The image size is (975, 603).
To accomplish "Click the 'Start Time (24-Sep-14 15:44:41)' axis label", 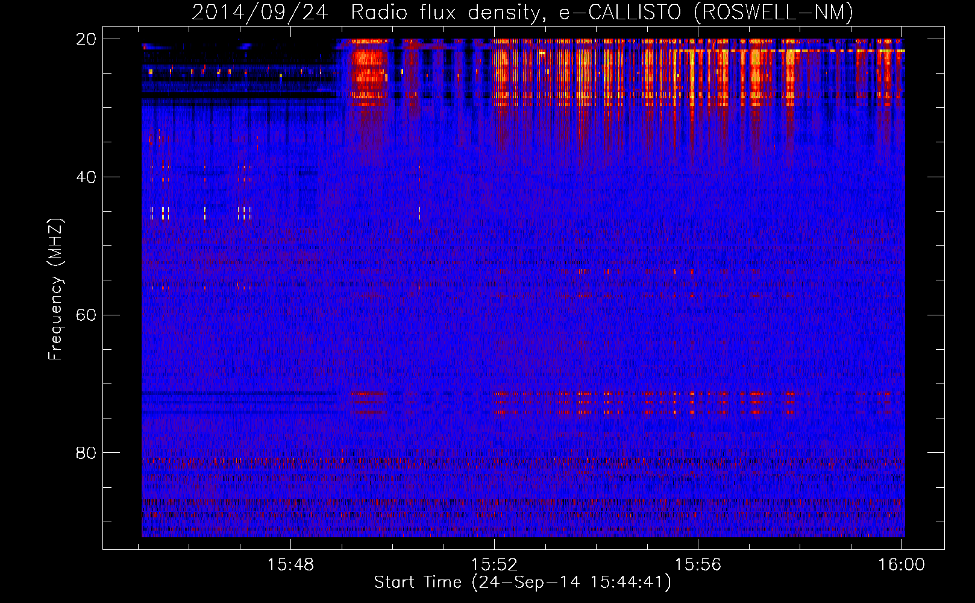I will coord(522,582).
